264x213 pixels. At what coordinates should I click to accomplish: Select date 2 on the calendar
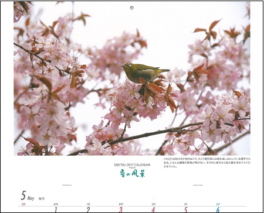tap(88, 210)
